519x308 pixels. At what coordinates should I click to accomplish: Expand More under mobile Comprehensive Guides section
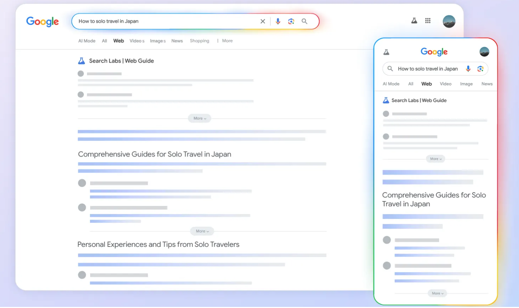click(438, 293)
